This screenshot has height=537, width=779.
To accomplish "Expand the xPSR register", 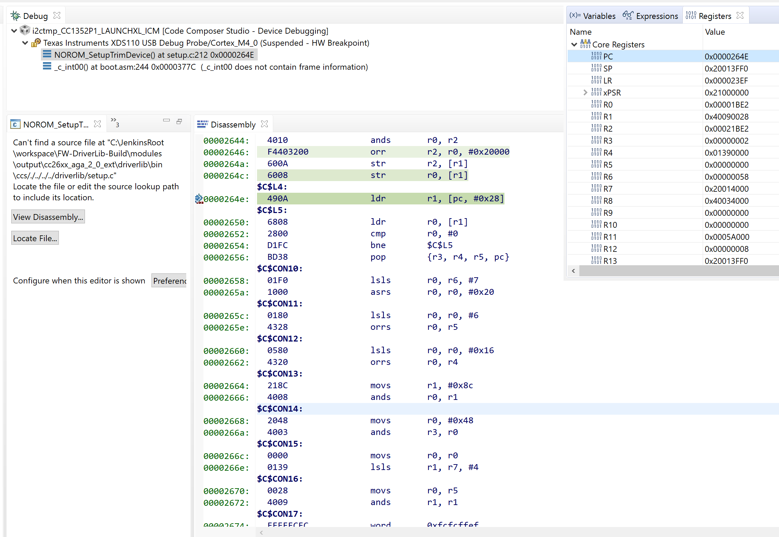I will [x=585, y=92].
